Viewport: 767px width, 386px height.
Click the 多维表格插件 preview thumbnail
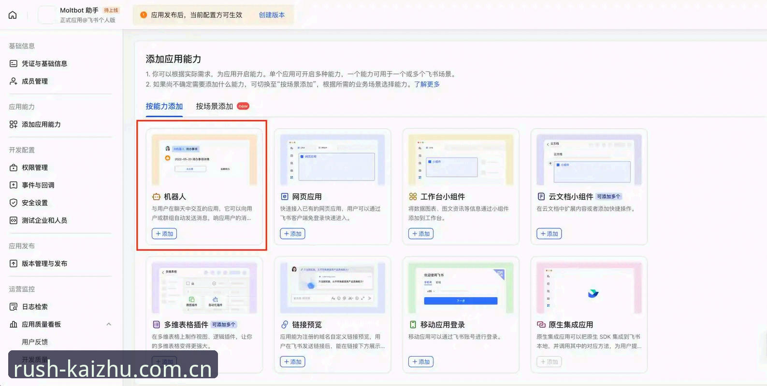[204, 288]
